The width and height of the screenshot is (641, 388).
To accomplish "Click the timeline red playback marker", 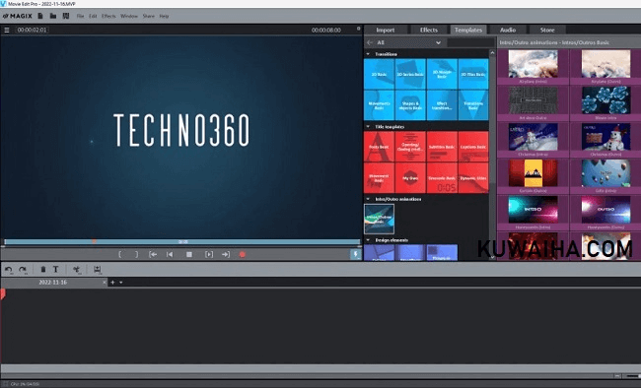I will click(2, 294).
